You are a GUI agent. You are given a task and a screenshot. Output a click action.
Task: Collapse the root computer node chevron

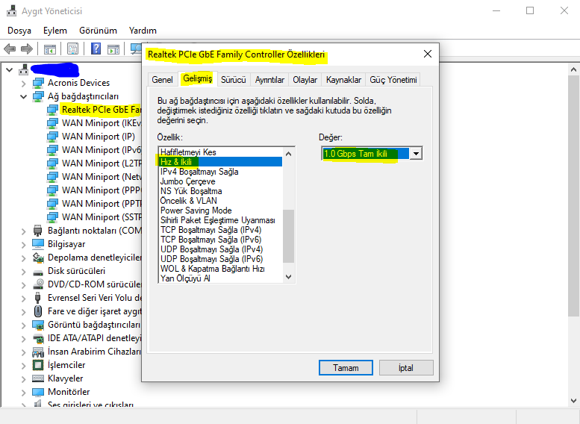(x=10, y=69)
